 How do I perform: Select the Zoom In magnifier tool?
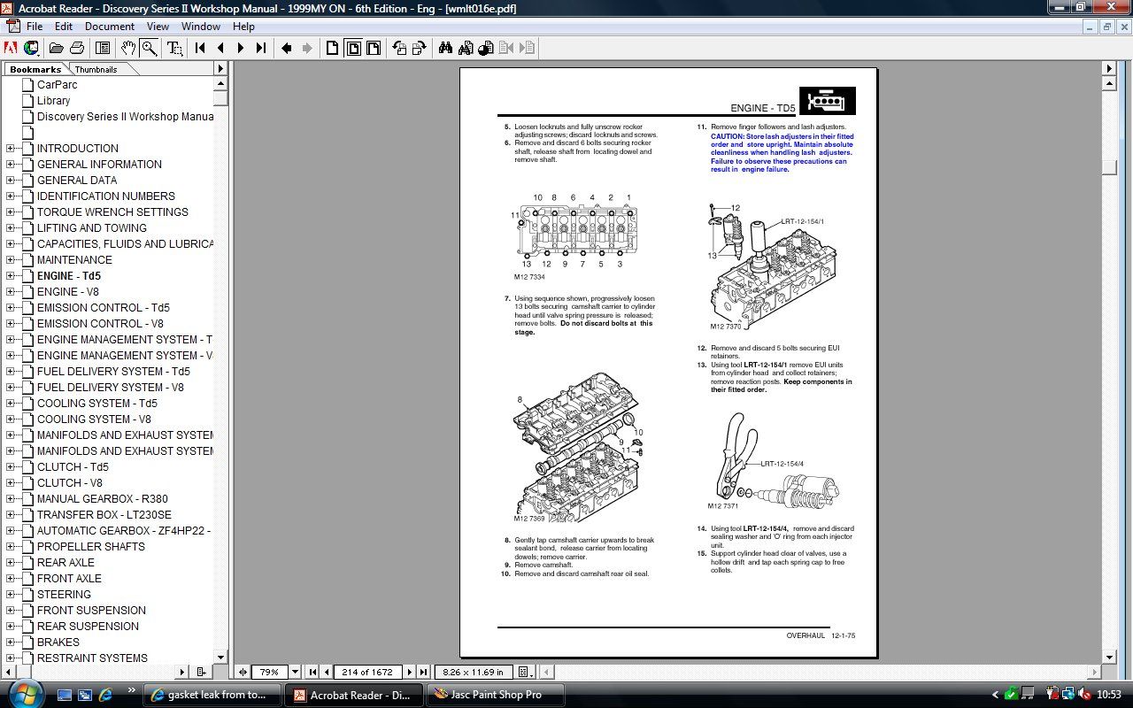(150, 48)
